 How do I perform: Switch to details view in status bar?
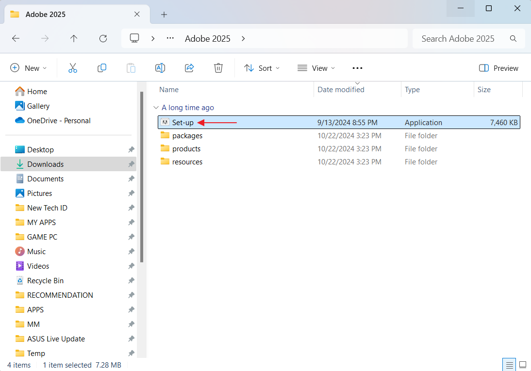pyautogui.click(x=509, y=365)
